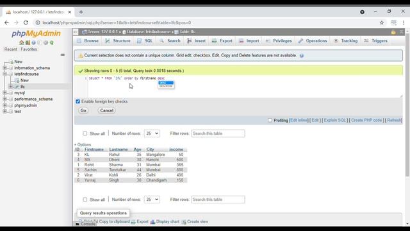Click the Go button
Screen dimensions: 410x231
(x=83, y=110)
